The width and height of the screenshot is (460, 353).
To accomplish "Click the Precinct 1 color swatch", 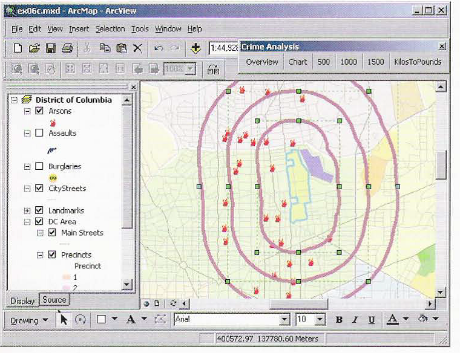I will pyautogui.click(x=67, y=277).
